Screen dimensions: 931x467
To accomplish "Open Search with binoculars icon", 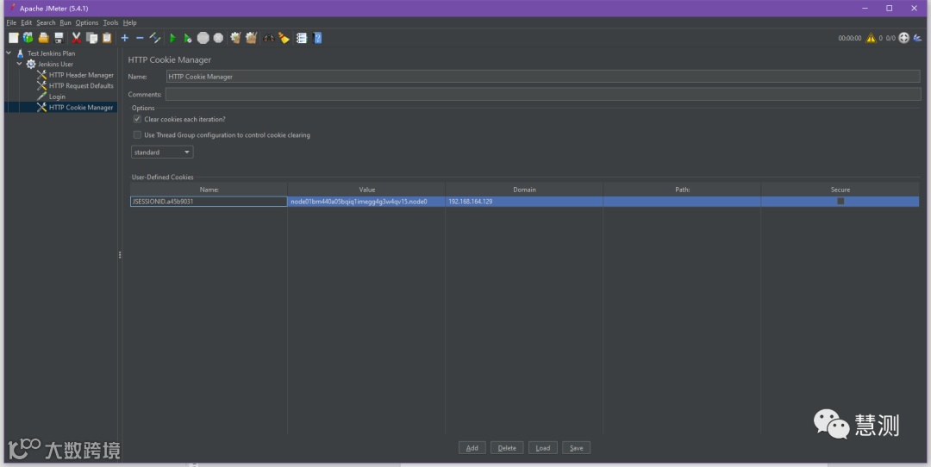I will (x=269, y=38).
